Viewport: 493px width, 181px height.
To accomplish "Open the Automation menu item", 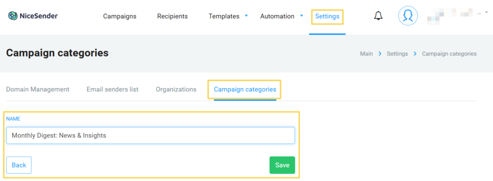I will pyautogui.click(x=277, y=16).
